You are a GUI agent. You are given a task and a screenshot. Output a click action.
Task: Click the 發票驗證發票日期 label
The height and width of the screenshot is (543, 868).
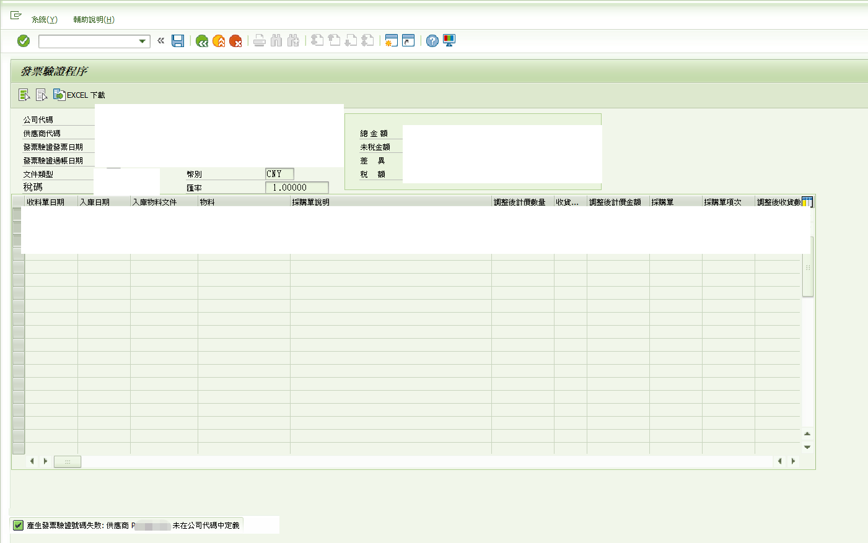(x=53, y=147)
